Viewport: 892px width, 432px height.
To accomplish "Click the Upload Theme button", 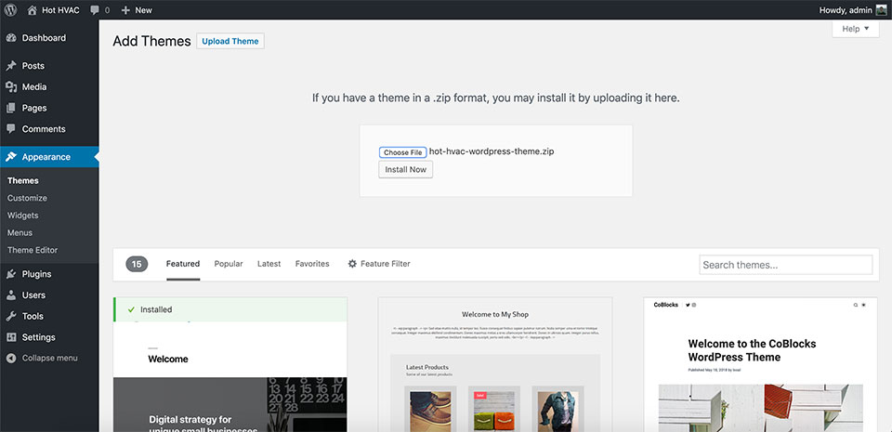I will [x=230, y=41].
